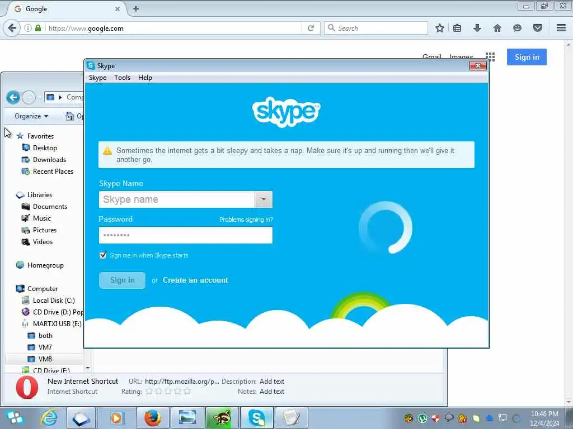The height and width of the screenshot is (429, 573).
Task: Click the green padlock site identity icon
Action: (38, 28)
